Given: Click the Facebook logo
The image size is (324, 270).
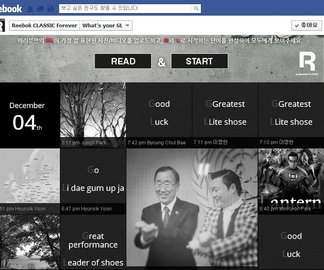Looking at the screenshot, I should click(11, 9).
